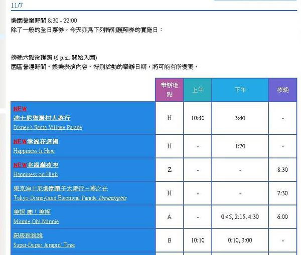The image size is (301, 255).
Task: Open the 幸福在這裡 link
Action: (x=43, y=141)
